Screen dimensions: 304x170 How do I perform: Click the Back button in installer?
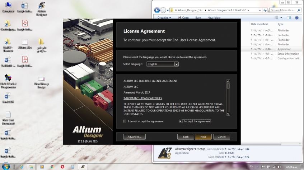tap(186, 137)
